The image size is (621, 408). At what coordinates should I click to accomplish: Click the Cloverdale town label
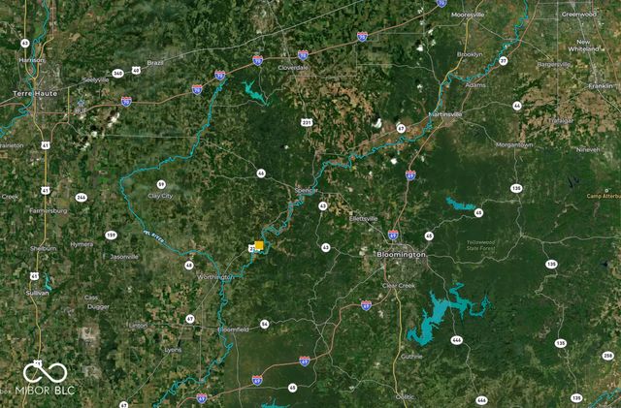[x=293, y=68]
